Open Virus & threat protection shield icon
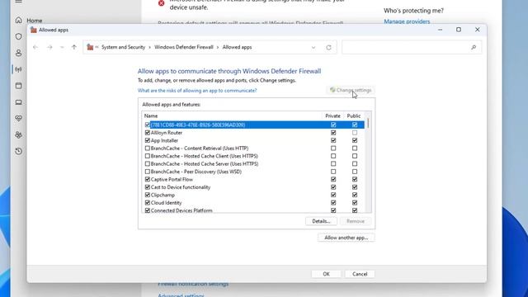 click(x=18, y=36)
